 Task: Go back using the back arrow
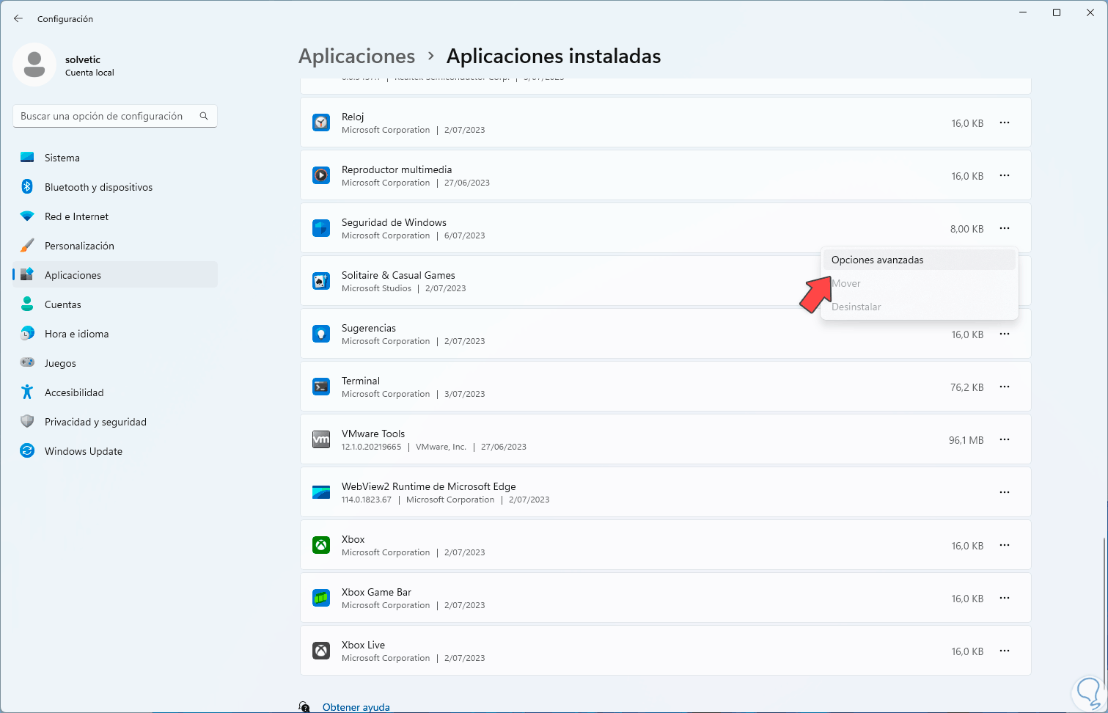[x=18, y=18]
